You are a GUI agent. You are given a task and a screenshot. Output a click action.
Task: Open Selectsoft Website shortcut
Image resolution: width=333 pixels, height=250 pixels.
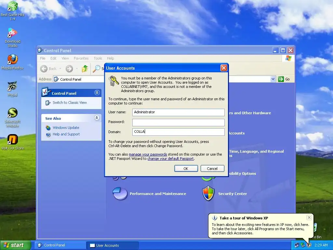pyautogui.click(x=13, y=118)
